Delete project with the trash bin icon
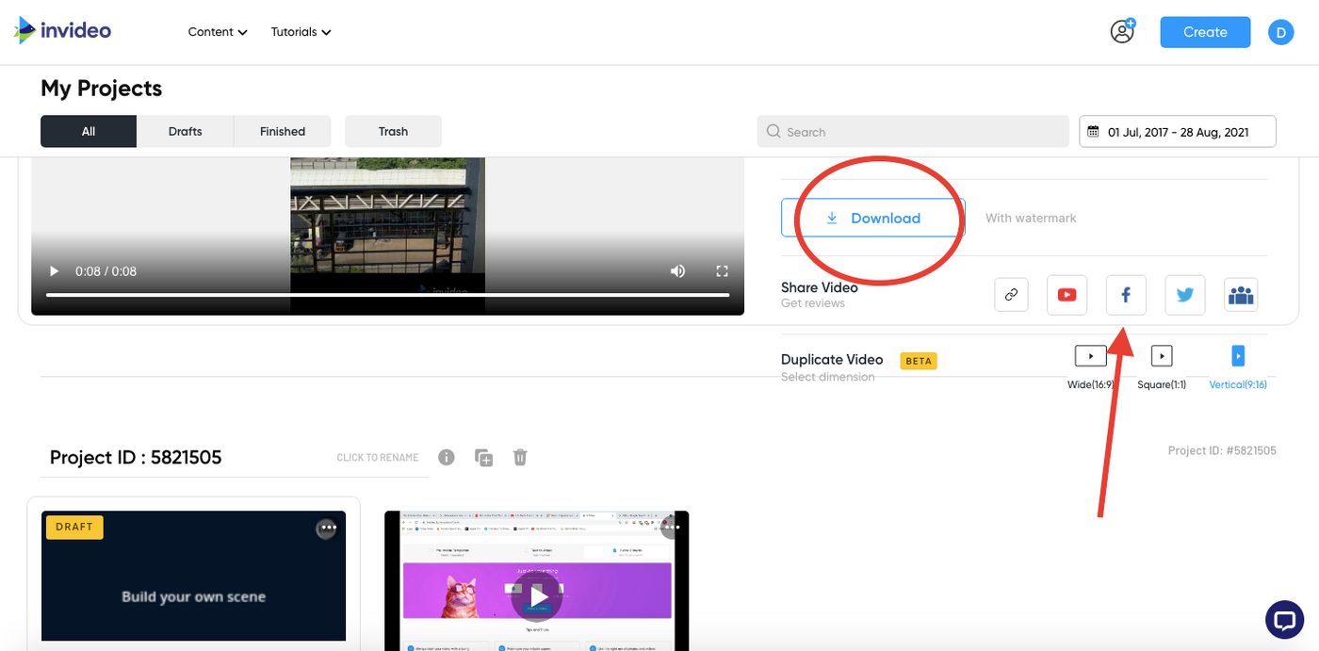Viewport: 1319px width, 651px height. coord(520,457)
